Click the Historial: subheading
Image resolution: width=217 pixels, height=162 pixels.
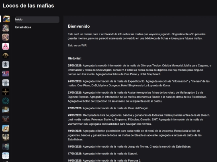[75, 58]
